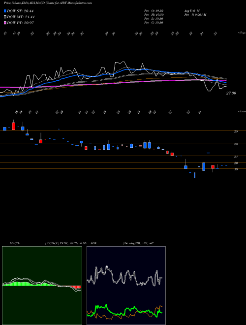Click the 'Pre V: 0.001 M' volume text

point(195,15)
